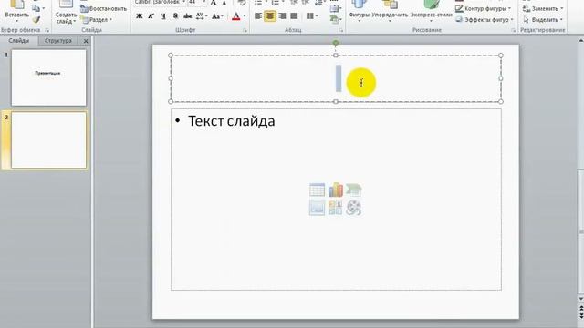The height and width of the screenshot is (328, 584).
Task: Click the increase font size icon
Action: pos(214,3)
